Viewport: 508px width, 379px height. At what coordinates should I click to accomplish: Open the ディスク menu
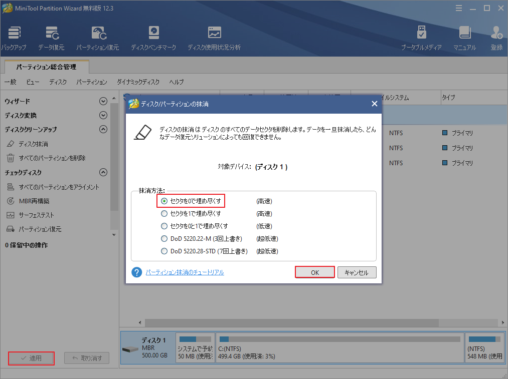pos(58,82)
